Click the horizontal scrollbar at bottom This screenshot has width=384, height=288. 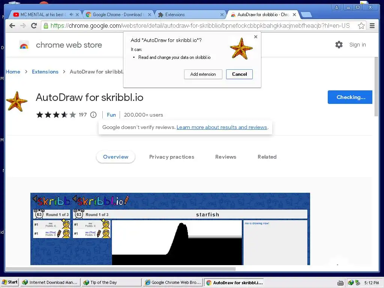click(120, 269)
